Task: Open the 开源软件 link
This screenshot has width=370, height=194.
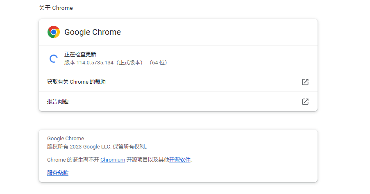Action: point(179,160)
